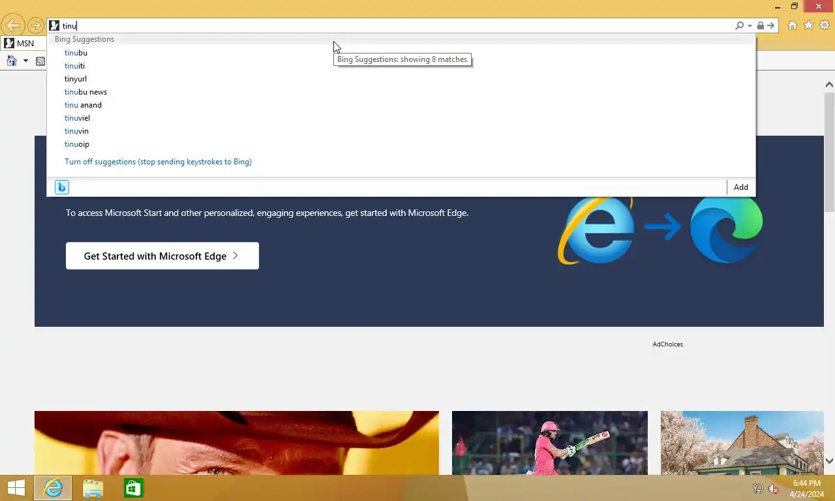Click the RSS feeds icon
835x501 pixels.
[40, 61]
